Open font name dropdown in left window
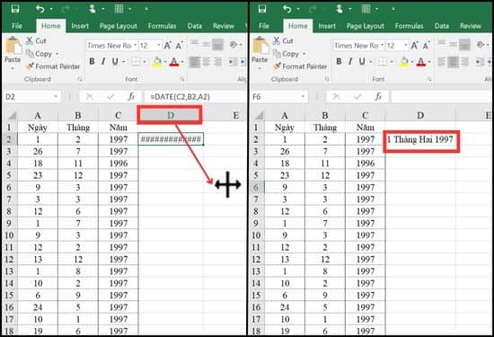This screenshot has height=337, width=494. pyautogui.click(x=135, y=46)
